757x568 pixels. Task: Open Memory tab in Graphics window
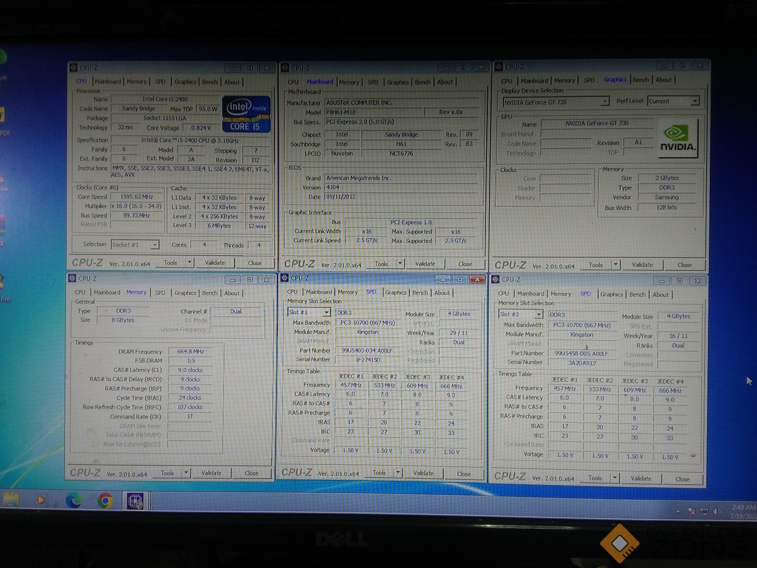(x=564, y=80)
